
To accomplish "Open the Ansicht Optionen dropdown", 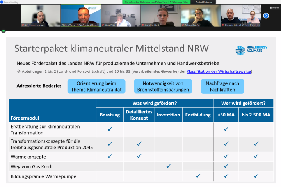I will click(x=205, y=2).
